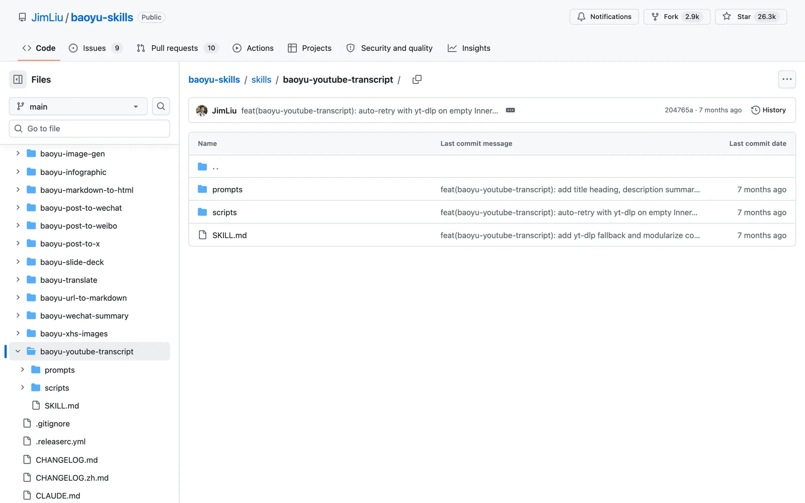Viewport: 805px width, 503px height.
Task: Expand scripts subfolder chevron in sidebar
Action: 22,388
